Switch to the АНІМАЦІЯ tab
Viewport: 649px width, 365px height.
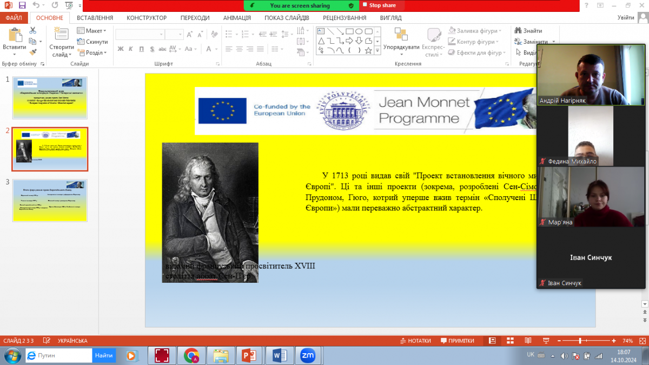pos(237,18)
